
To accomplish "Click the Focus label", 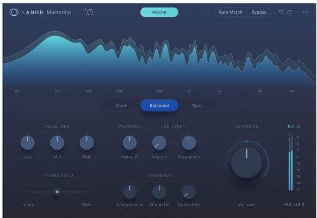I will coord(28,204).
